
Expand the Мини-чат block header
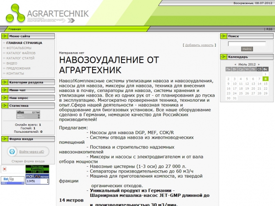click(28, 90)
